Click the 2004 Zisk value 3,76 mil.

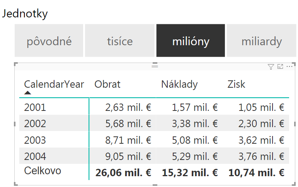261,156
